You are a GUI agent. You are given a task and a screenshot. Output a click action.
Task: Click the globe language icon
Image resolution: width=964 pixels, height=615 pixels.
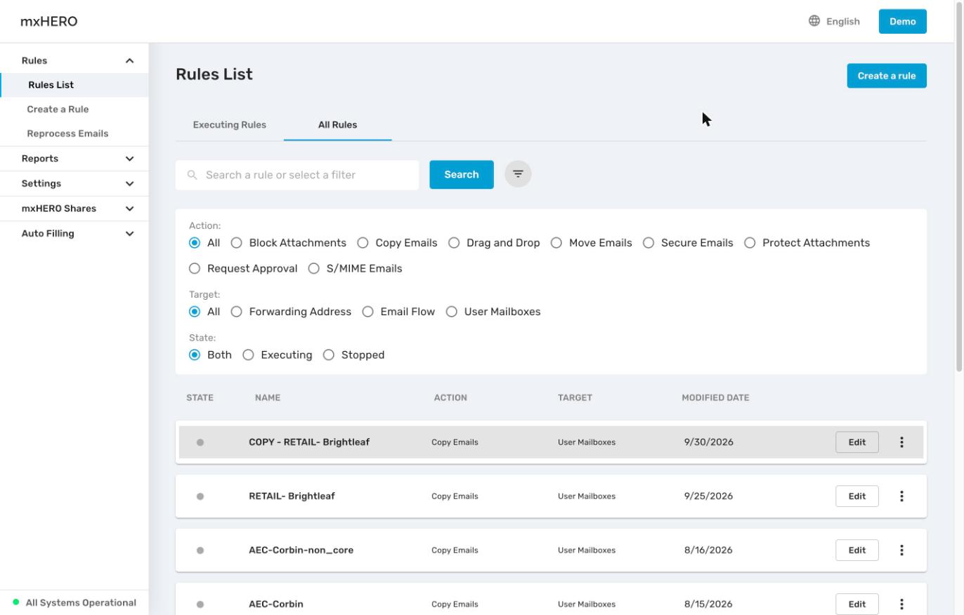(814, 21)
